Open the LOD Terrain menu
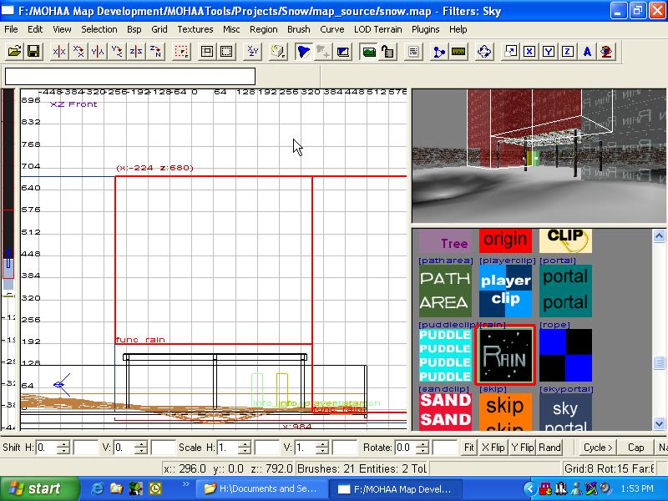Screen dimensions: 668x501 377,29
